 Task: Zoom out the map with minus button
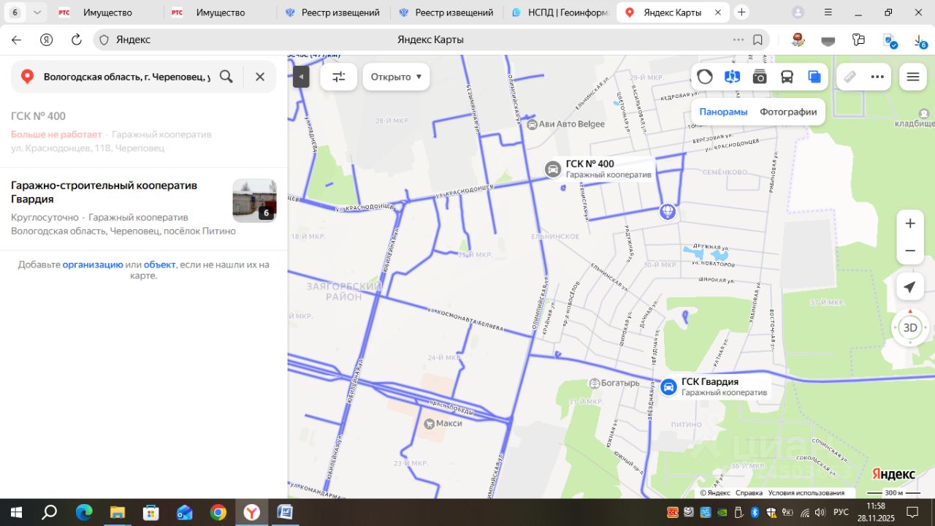click(x=910, y=251)
